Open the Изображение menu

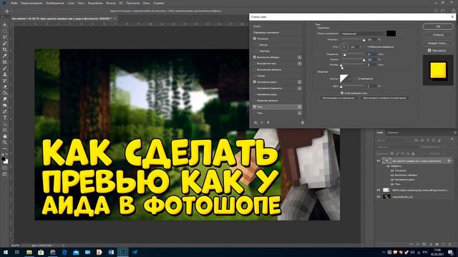click(x=55, y=3)
